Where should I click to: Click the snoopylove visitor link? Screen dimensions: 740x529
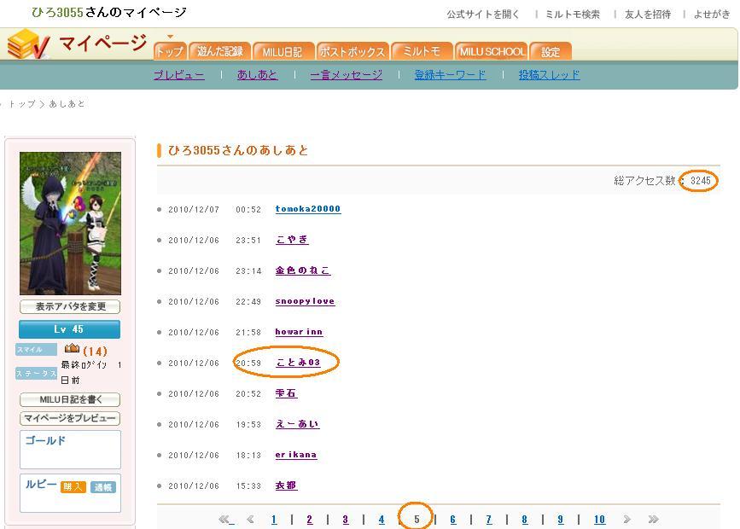[x=305, y=301]
